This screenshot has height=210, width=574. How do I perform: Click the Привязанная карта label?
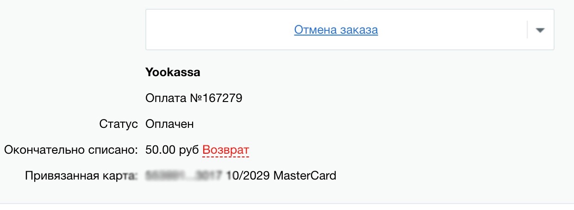pos(80,176)
